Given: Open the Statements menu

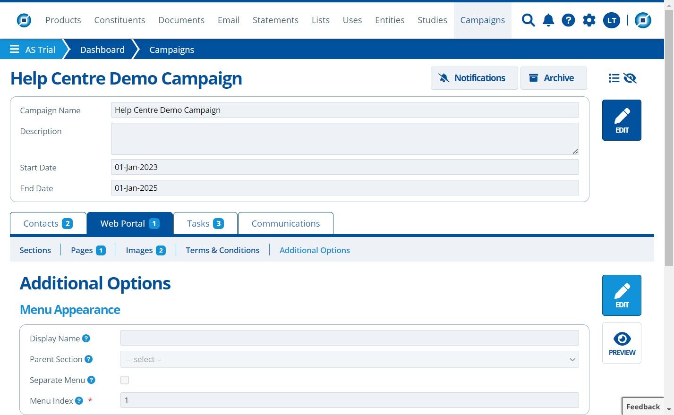Looking at the screenshot, I should pyautogui.click(x=275, y=20).
